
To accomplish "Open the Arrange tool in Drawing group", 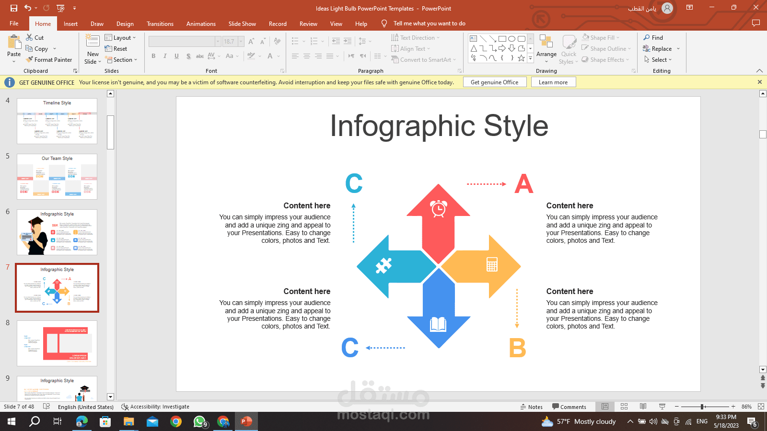I will (x=546, y=48).
